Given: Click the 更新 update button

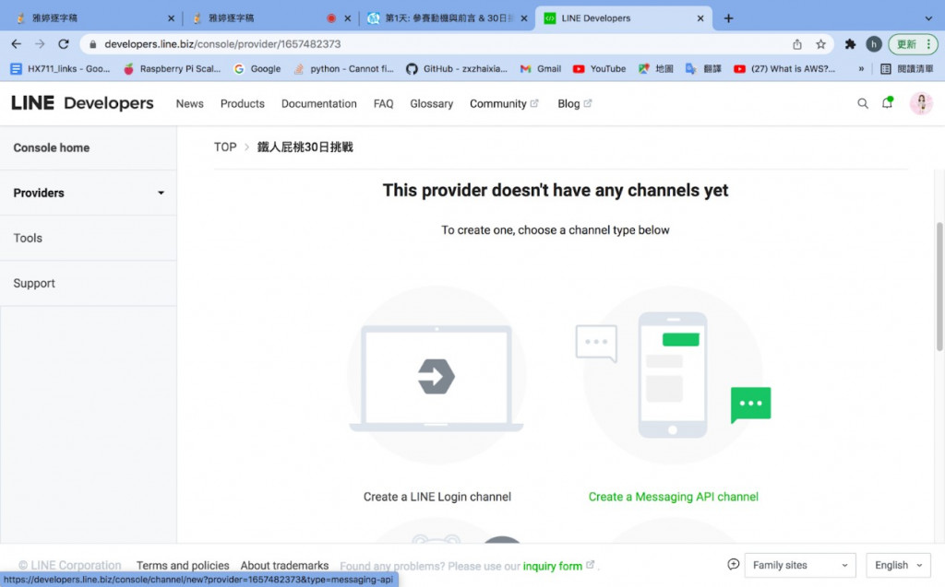Looking at the screenshot, I should (x=906, y=44).
